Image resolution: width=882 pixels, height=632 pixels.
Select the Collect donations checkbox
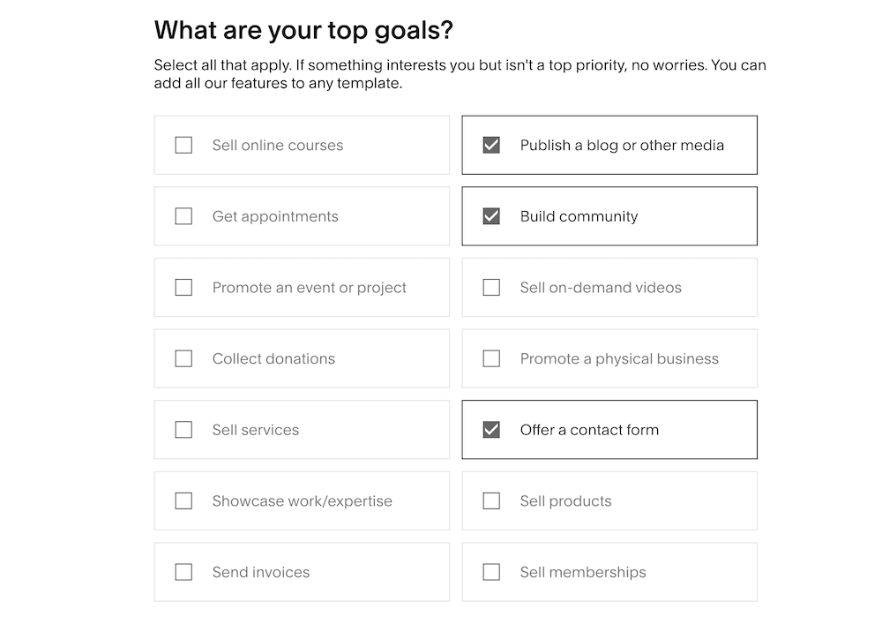[x=183, y=358]
